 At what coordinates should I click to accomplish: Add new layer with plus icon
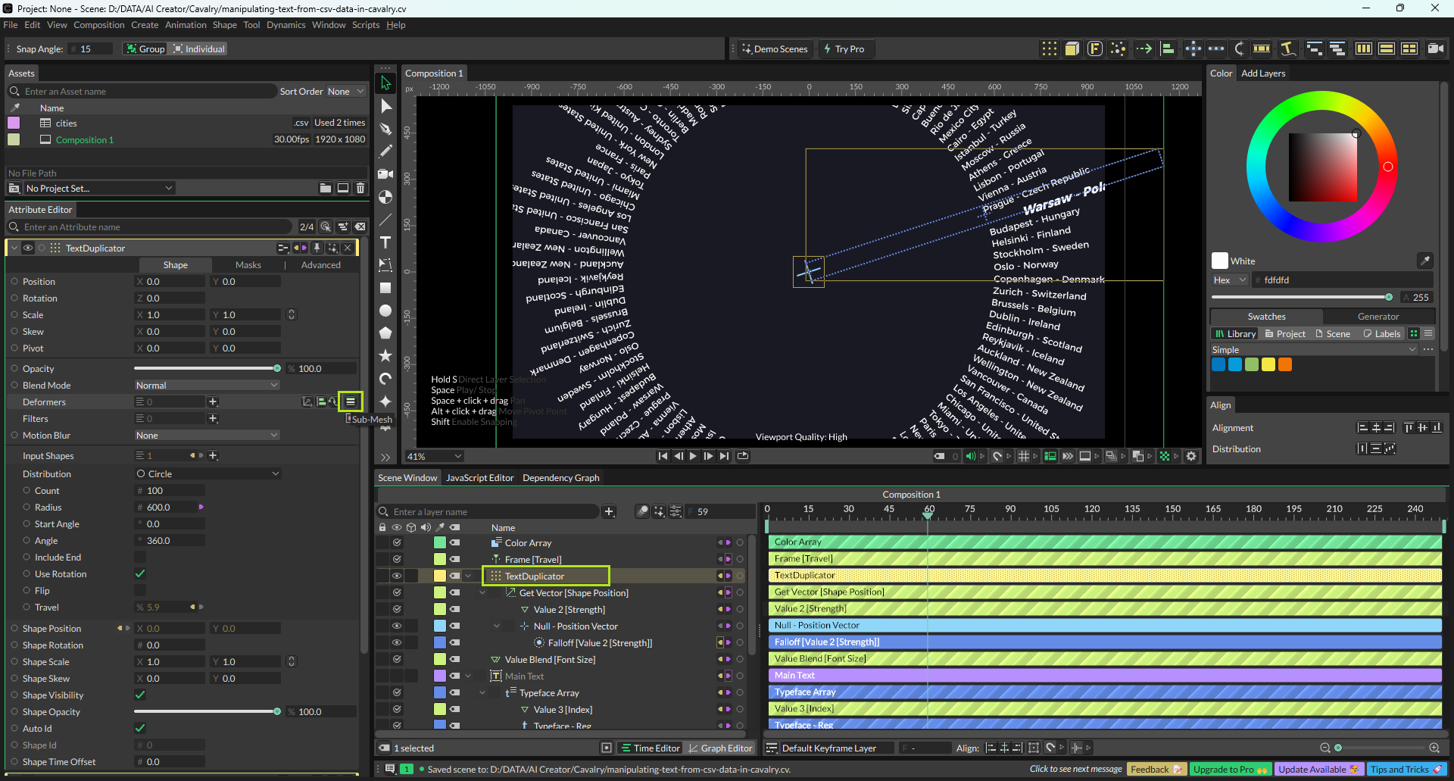click(x=609, y=511)
